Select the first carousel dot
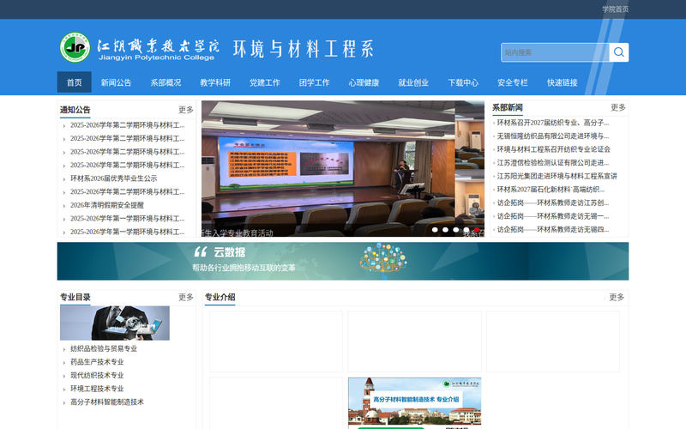This screenshot has height=429, width=686. pyautogui.click(x=435, y=229)
